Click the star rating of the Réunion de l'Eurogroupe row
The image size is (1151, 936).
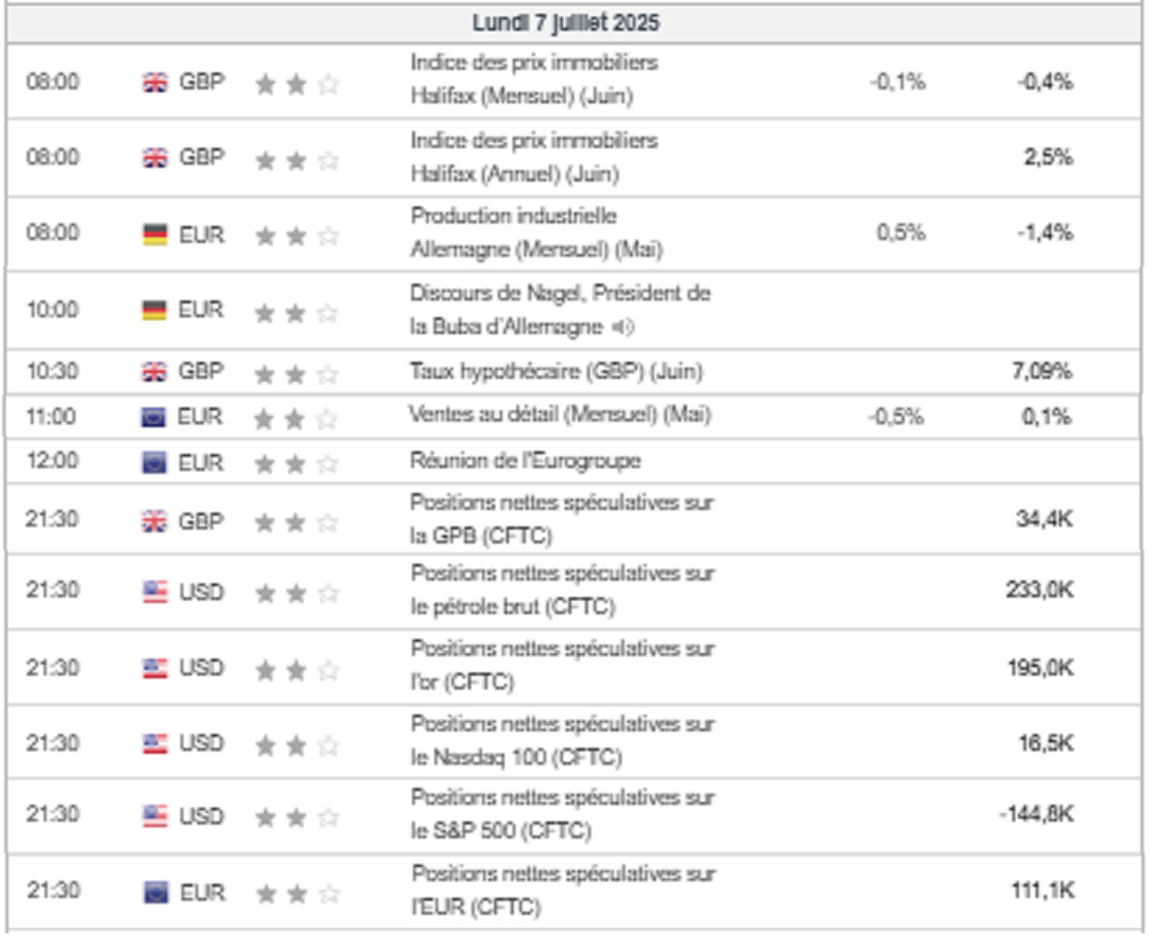point(296,463)
